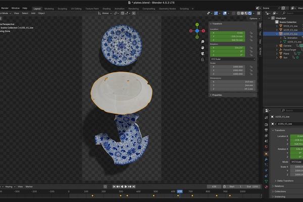This screenshot has width=303, height=202.
Task: Switch to the Shading workspace tab
Action: pyautogui.click(x=107, y=9)
